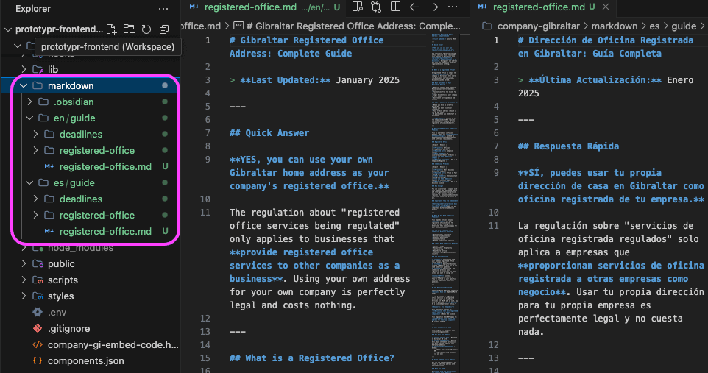Open the Markdown preview to the side
This screenshot has width=708, height=373.
point(358,7)
